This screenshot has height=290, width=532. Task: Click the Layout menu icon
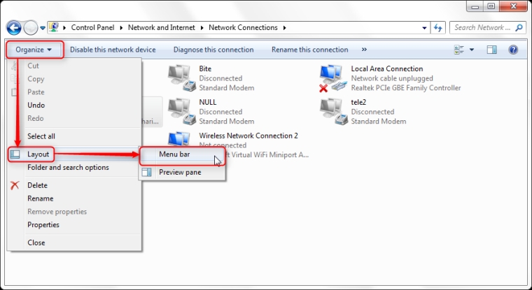coord(15,154)
